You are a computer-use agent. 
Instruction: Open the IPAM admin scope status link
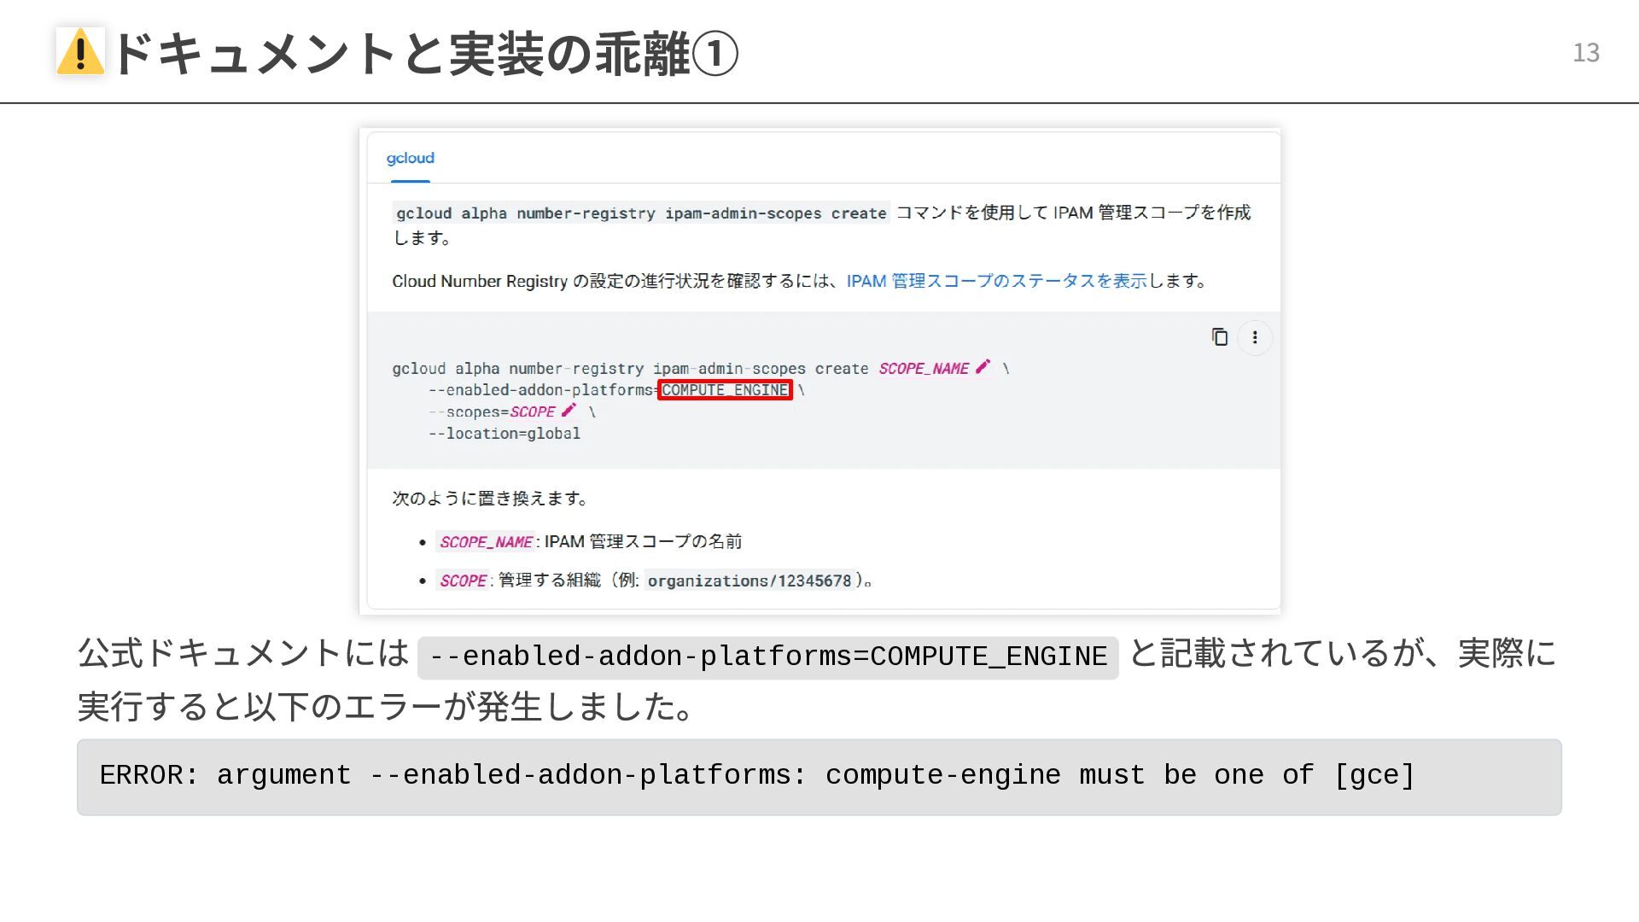coord(996,281)
